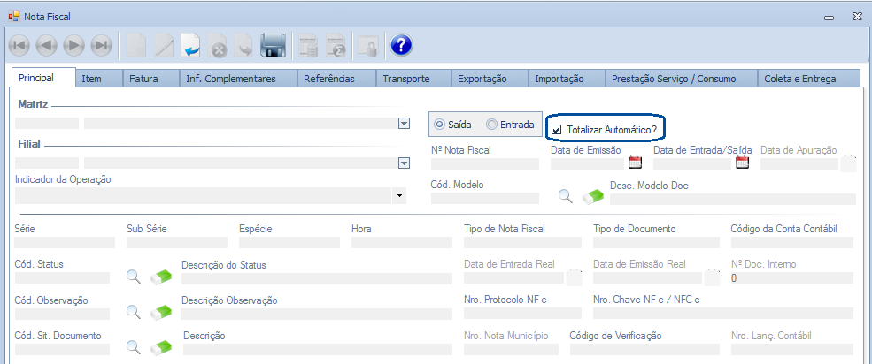The image size is (872, 364).
Task: Delete record with the X page icon
Action: pyautogui.click(x=218, y=46)
